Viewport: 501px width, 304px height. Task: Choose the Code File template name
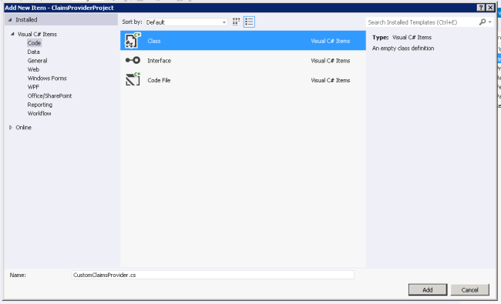pyautogui.click(x=159, y=80)
